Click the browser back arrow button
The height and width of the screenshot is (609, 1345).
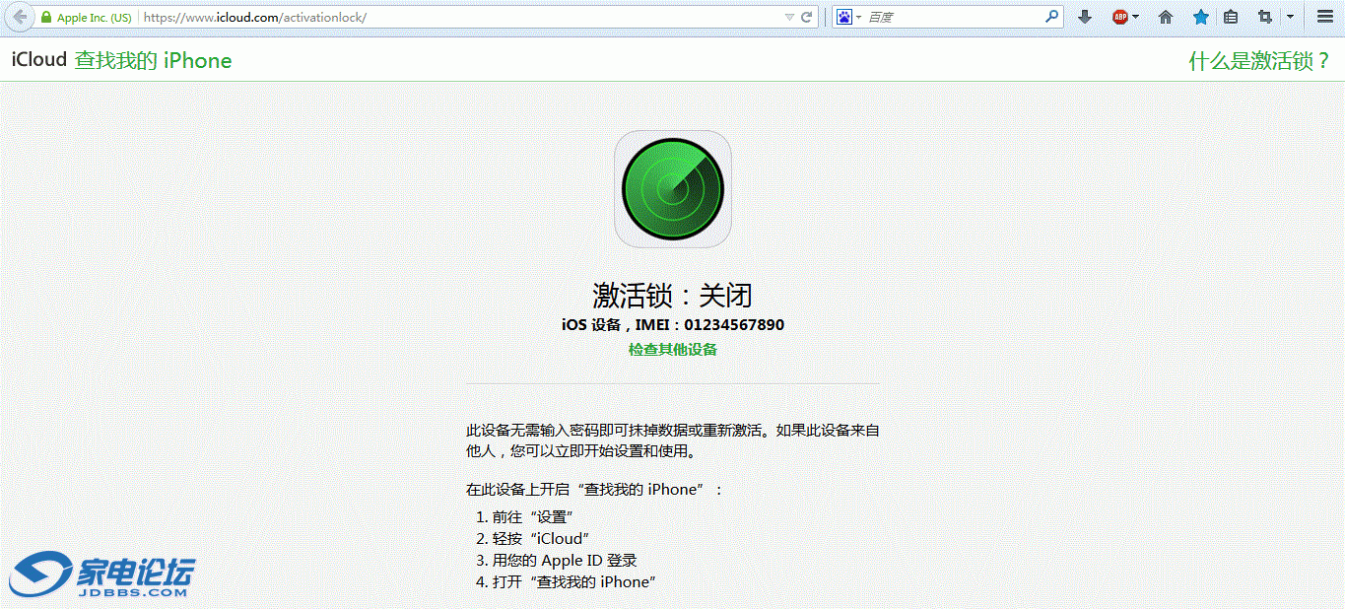coord(20,17)
